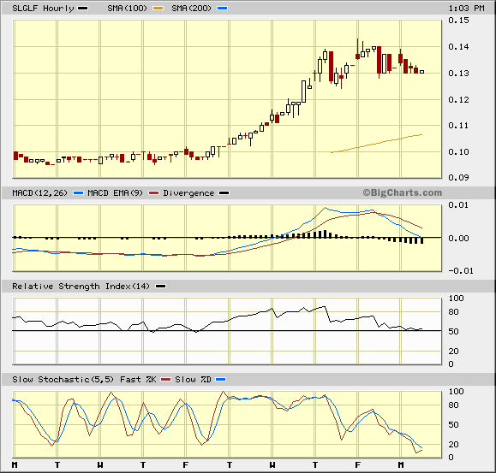Click the 50 label on Stochastic axis
496x473 pixels.
tap(454, 425)
